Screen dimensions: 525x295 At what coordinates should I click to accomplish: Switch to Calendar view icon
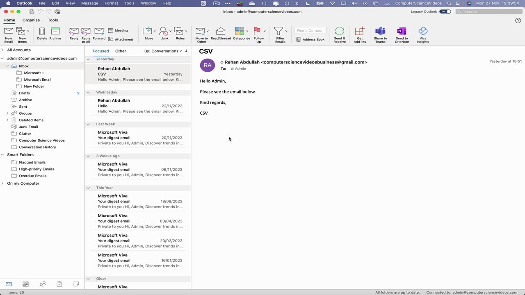click(25, 284)
